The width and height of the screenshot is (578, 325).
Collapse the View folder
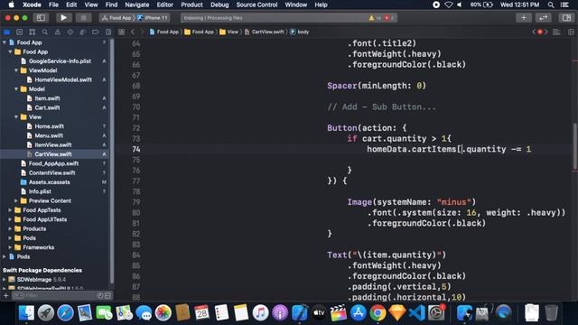point(16,116)
